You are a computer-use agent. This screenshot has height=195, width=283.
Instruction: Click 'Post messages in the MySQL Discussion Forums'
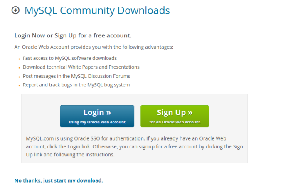tap(76, 76)
